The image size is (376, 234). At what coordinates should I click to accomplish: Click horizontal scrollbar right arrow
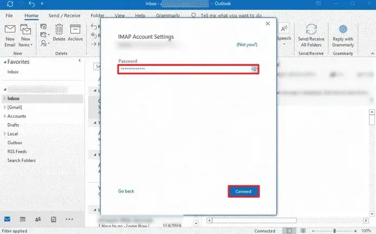click(x=366, y=220)
